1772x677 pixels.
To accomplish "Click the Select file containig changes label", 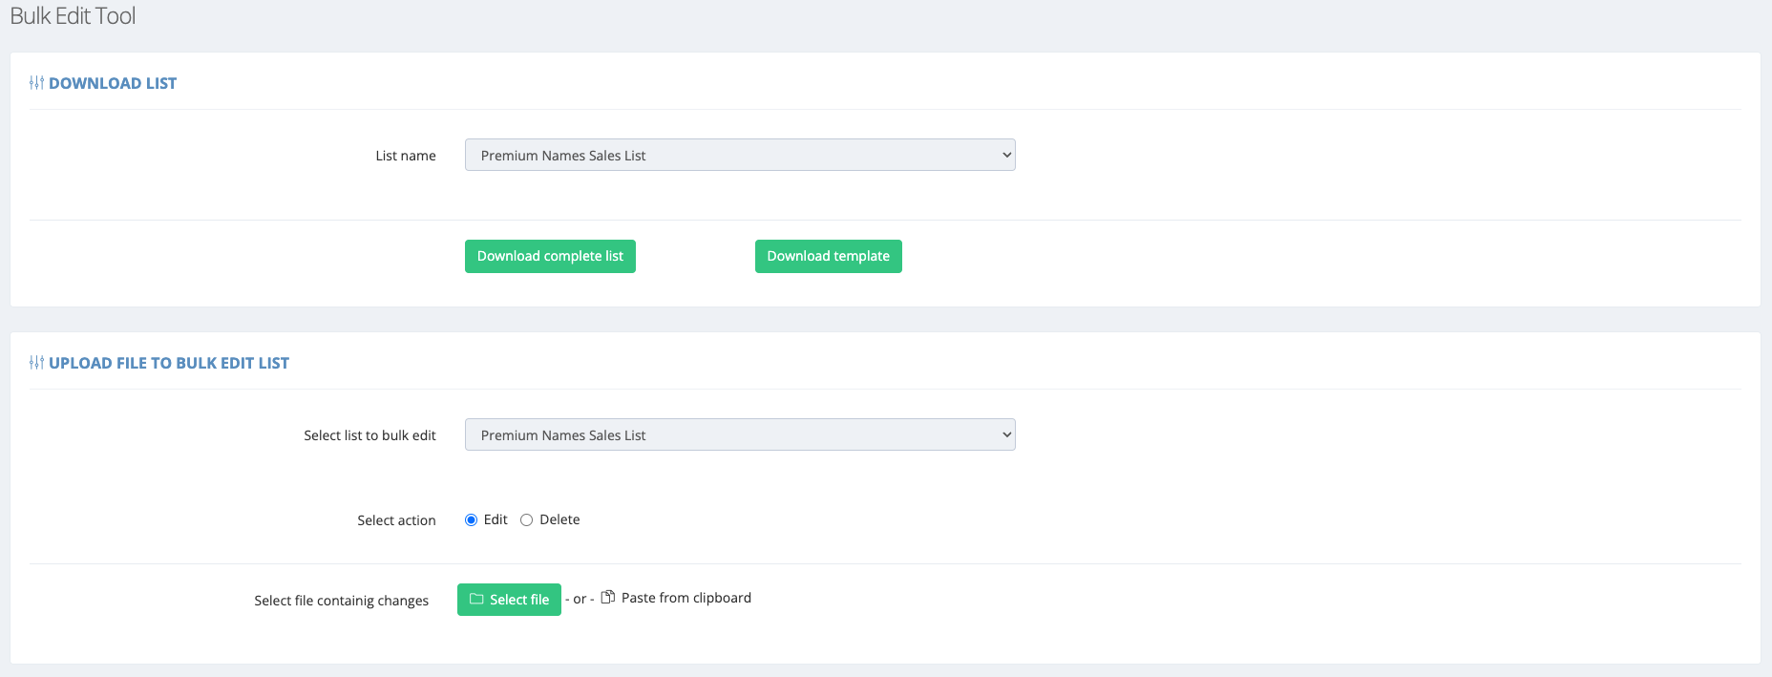I will [x=341, y=601].
